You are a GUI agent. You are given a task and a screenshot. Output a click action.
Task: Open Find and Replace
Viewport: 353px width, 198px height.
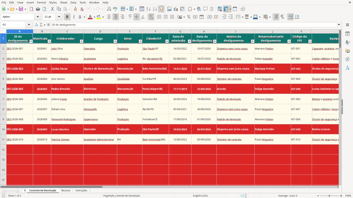click(109, 9)
